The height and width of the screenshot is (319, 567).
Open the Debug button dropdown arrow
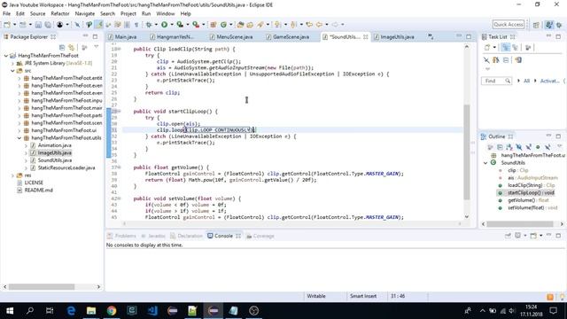pos(156,25)
